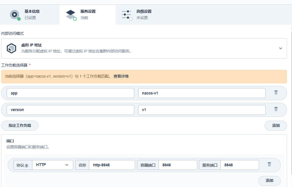Click 添加 to add a port
Screen dimensions: 292x187
coord(269,181)
